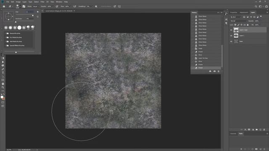Click the background color swatch

tap(4, 99)
